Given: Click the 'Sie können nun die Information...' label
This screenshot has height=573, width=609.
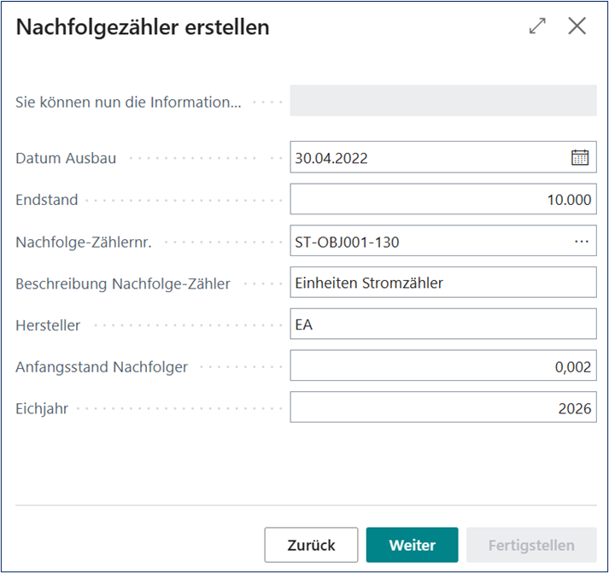Looking at the screenshot, I should point(128,102).
